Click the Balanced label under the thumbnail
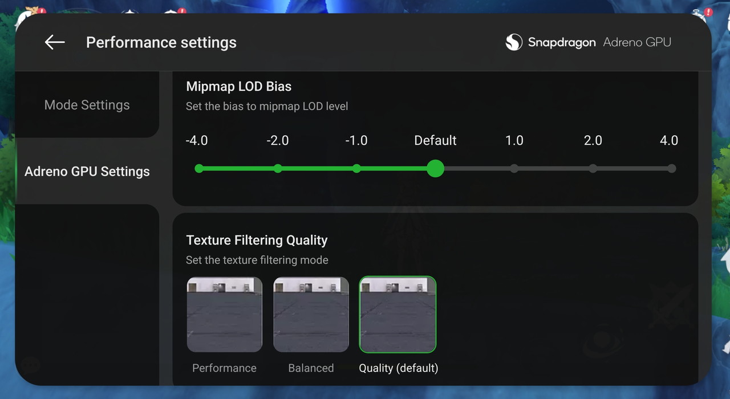This screenshot has width=730, height=399. pos(311,368)
